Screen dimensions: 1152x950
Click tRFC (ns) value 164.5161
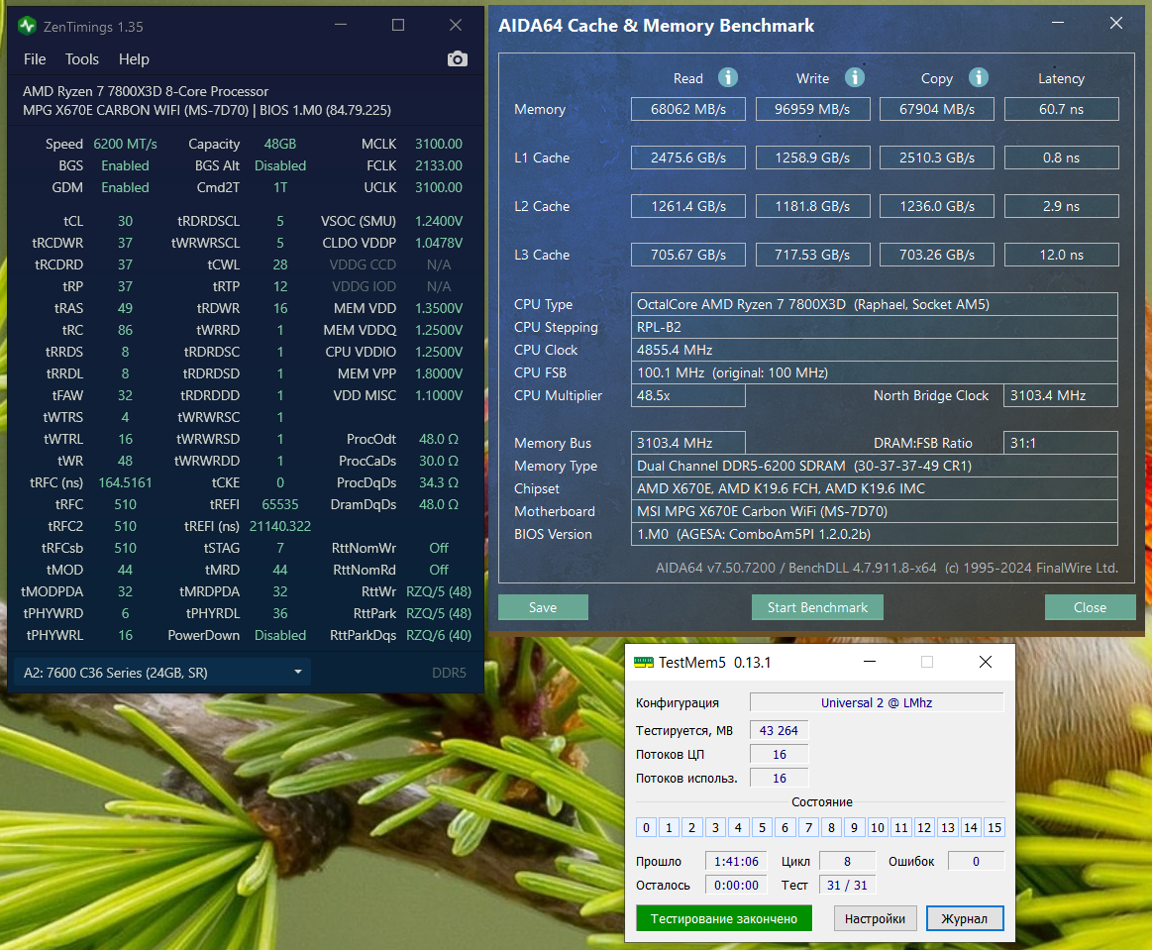click(x=125, y=482)
